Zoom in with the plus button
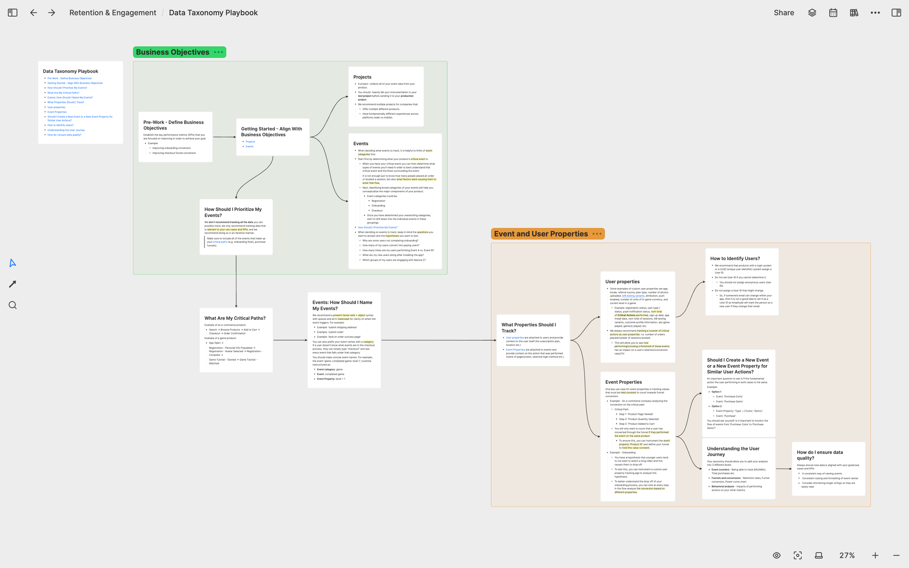909x568 pixels. [x=875, y=555]
